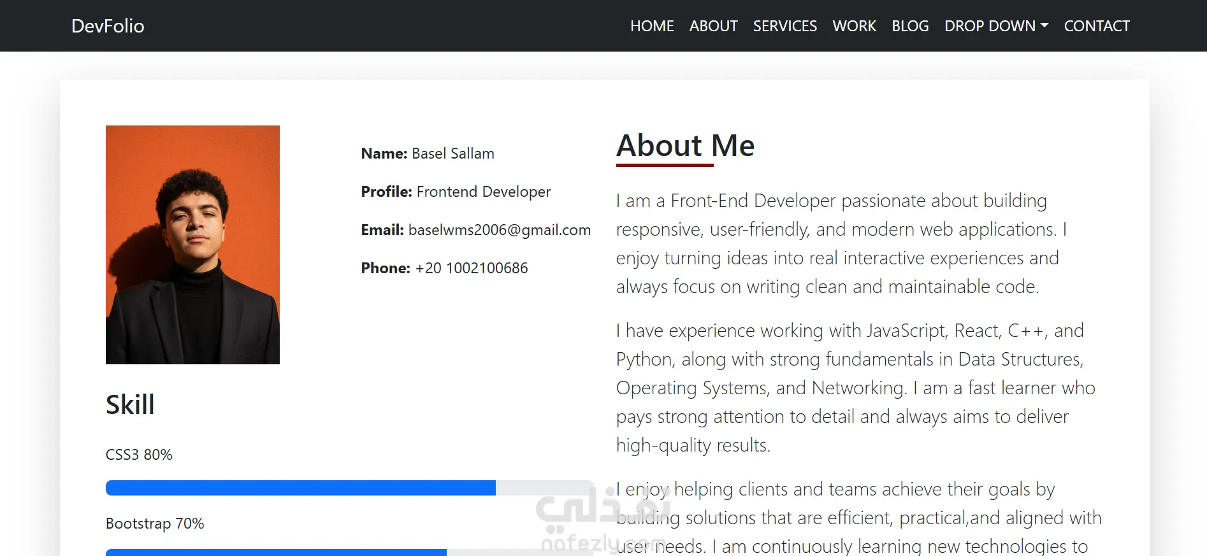1207x556 pixels.
Task: Click the Bootstrap 70% skill label
Action: click(155, 524)
